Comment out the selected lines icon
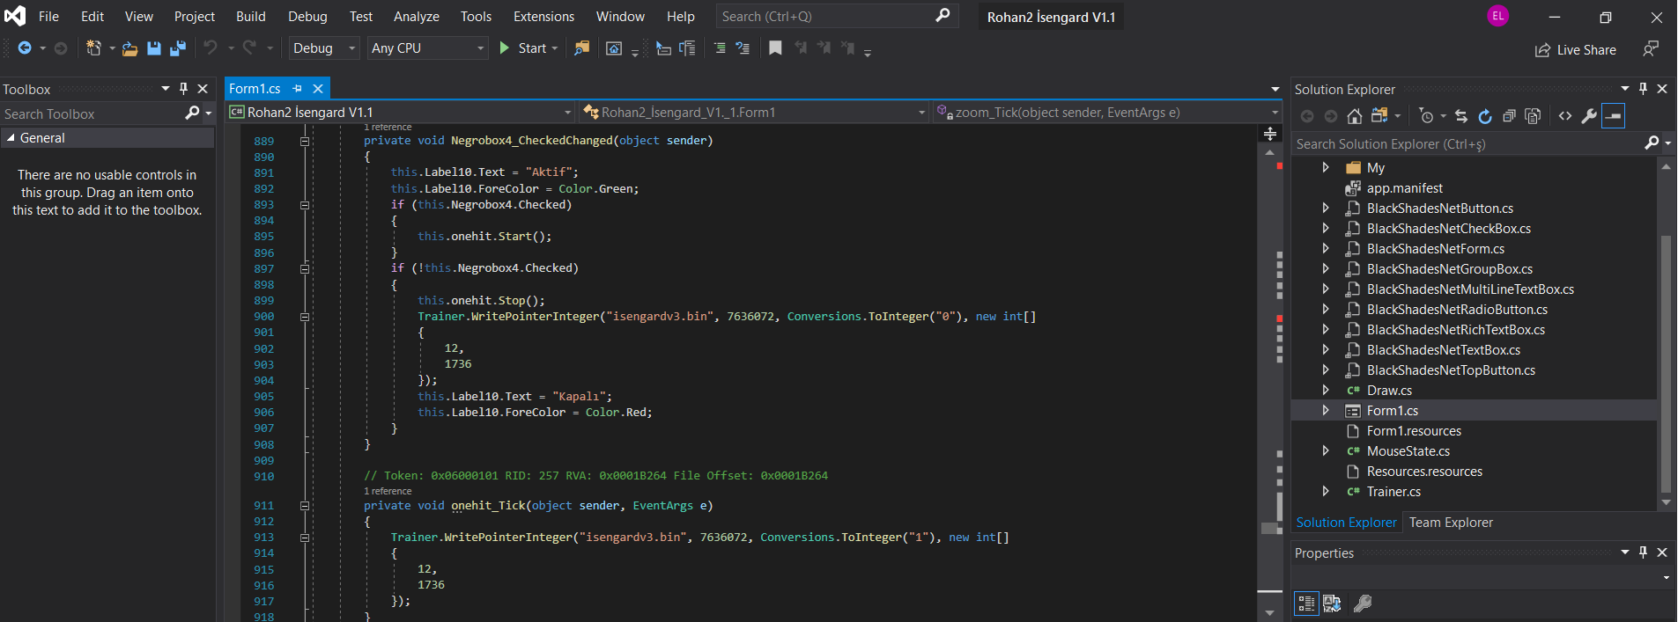The width and height of the screenshot is (1678, 622). tap(720, 48)
